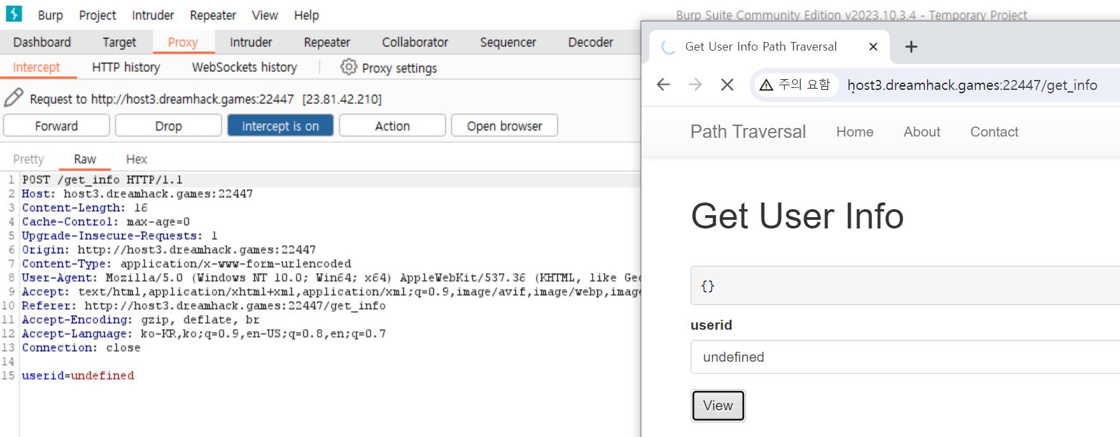Drop the intercepted request
1120x437 pixels.
point(169,126)
